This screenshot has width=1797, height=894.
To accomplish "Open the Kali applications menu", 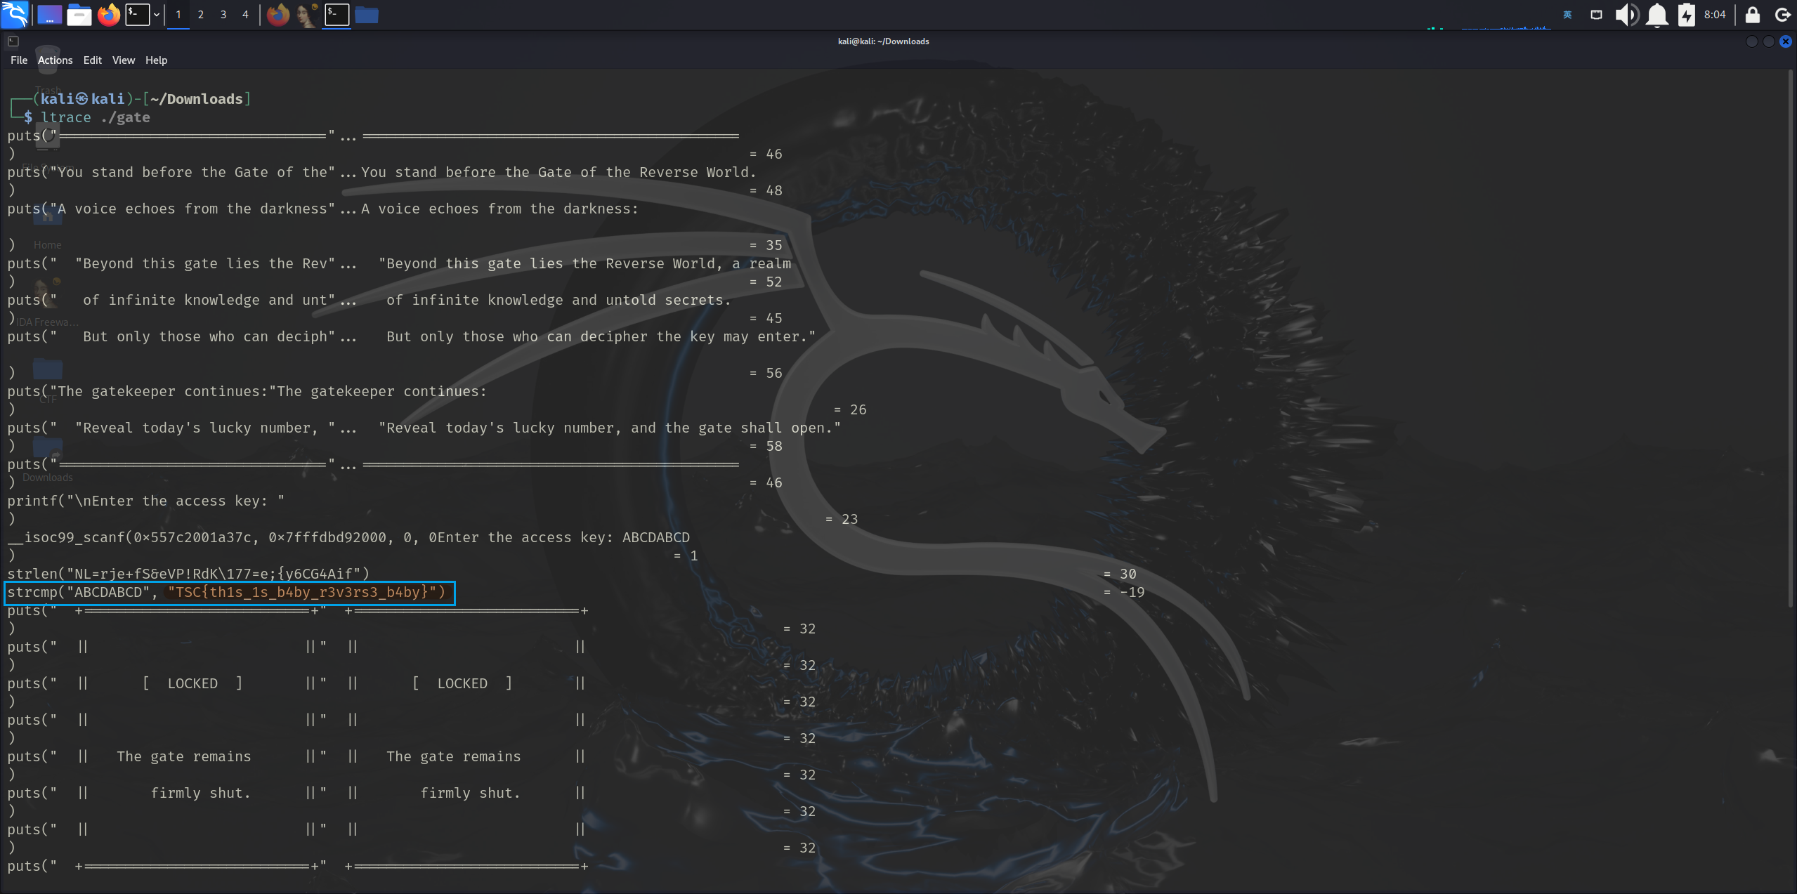I will coord(14,14).
